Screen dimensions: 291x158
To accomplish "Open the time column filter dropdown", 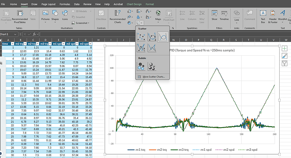I will [x=12, y=44].
